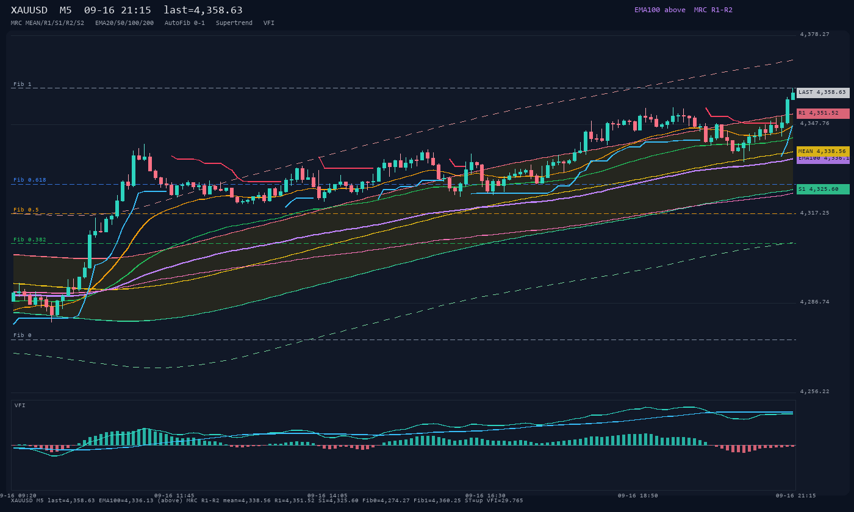
Task: Click the LAST 4,358.63 price tag
Action: point(823,93)
